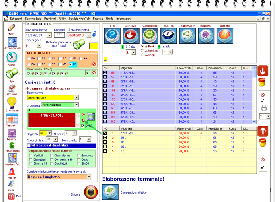
Task: Open the Previsione sidebar icon
Action: point(12,89)
